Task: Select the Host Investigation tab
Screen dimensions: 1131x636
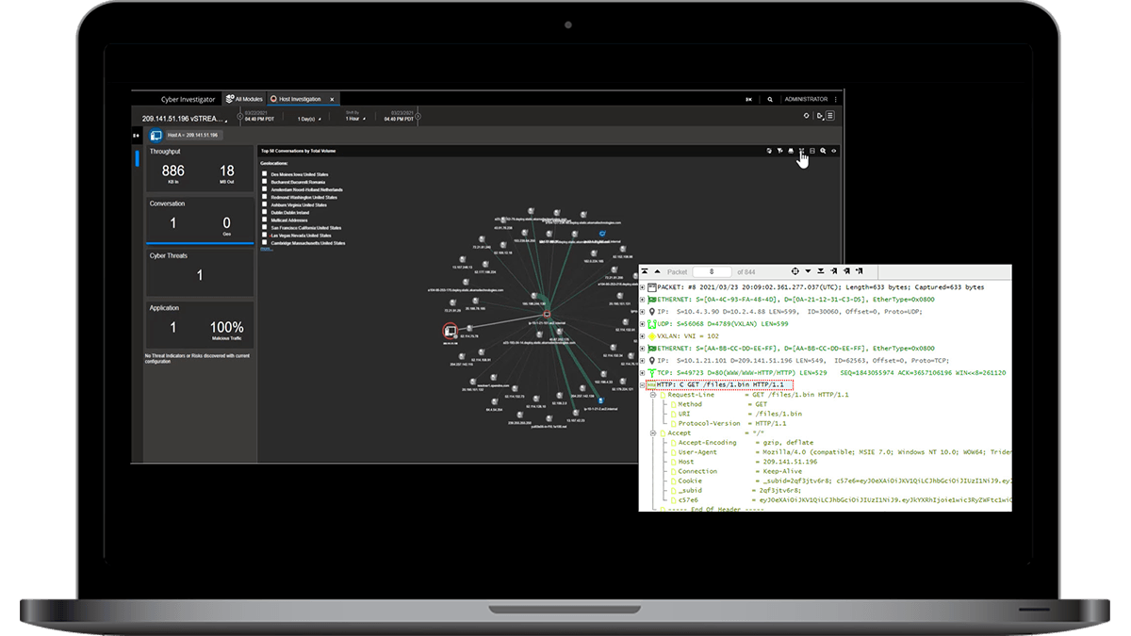Action: [x=298, y=99]
